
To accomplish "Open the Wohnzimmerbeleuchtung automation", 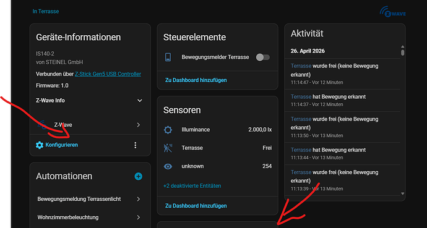I will (68, 217).
